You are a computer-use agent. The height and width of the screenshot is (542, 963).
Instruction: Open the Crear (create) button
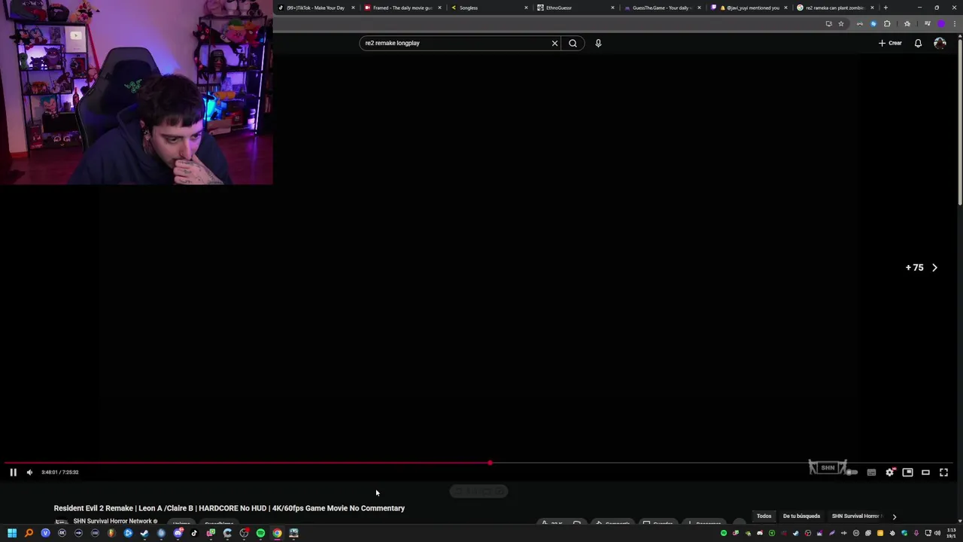(x=890, y=43)
